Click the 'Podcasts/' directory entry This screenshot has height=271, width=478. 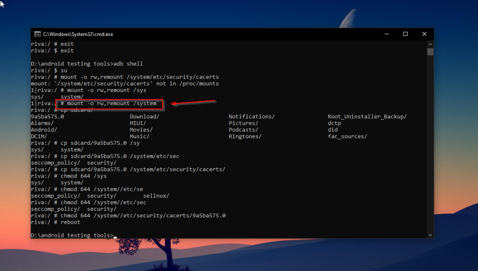pyautogui.click(x=243, y=130)
